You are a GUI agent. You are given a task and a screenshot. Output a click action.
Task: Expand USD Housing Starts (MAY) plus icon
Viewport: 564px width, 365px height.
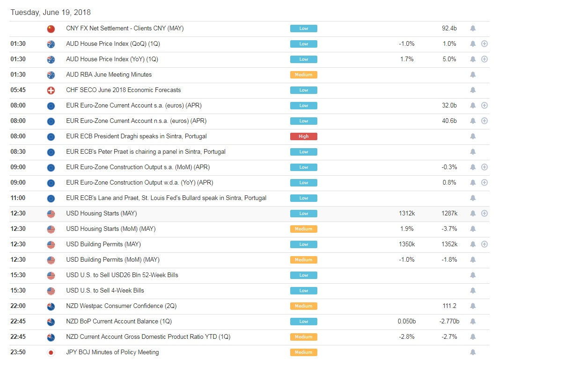[484, 214]
